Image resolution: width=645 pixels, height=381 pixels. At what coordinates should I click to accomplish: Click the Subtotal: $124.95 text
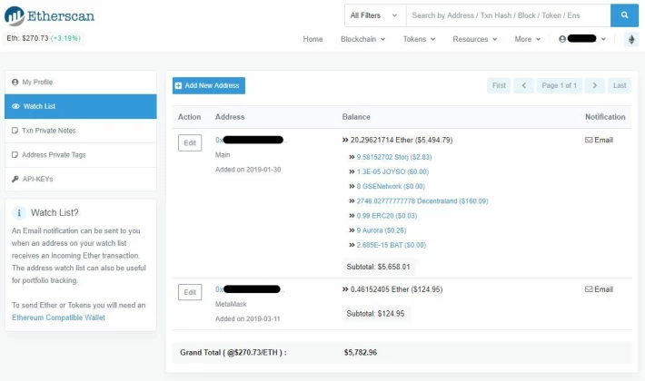point(375,314)
